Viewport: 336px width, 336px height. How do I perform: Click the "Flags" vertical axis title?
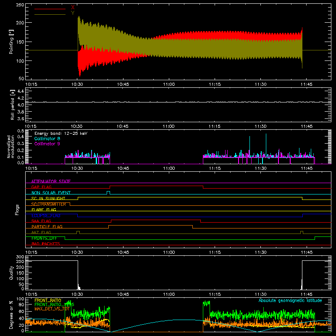[x=17, y=210]
